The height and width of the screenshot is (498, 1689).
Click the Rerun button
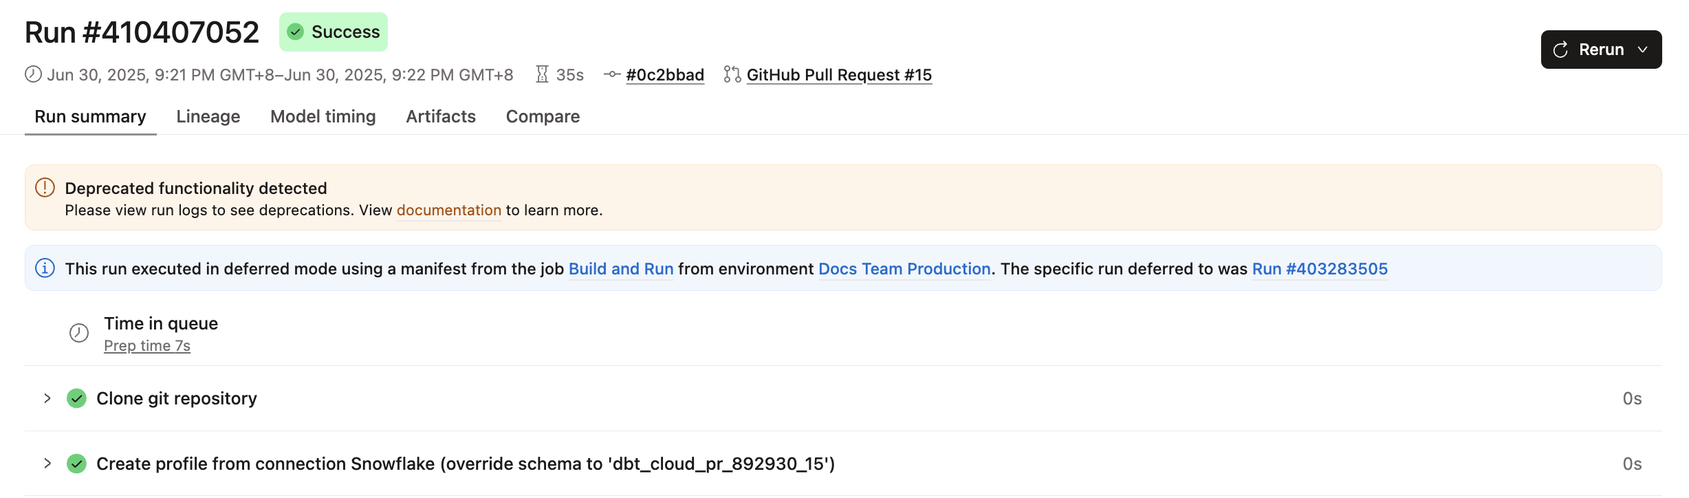coord(1602,49)
